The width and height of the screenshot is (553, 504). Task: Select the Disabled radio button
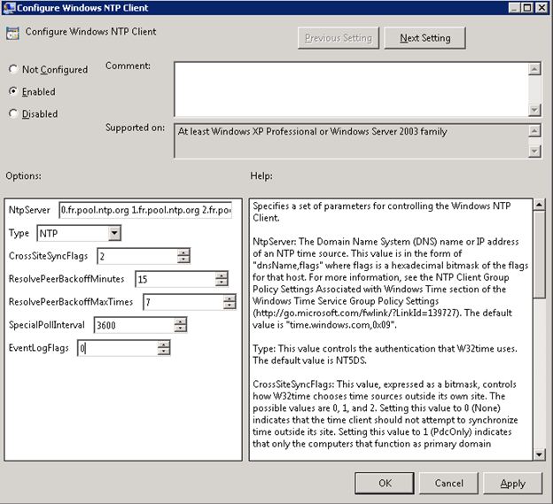click(x=13, y=113)
